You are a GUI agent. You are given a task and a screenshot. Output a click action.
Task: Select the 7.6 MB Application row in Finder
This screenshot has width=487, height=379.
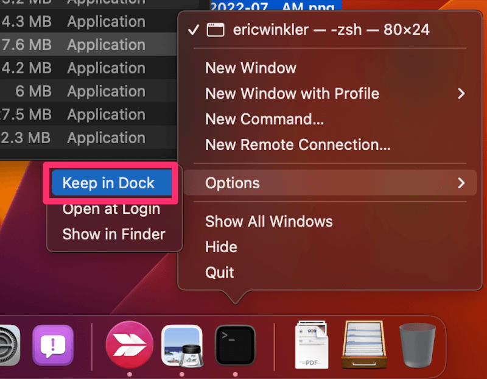(88, 44)
